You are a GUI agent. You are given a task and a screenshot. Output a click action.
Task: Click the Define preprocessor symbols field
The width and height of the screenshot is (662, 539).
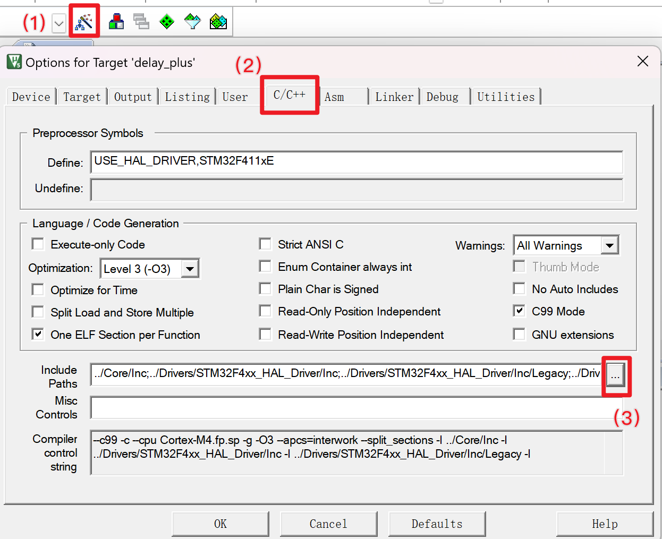pos(356,162)
